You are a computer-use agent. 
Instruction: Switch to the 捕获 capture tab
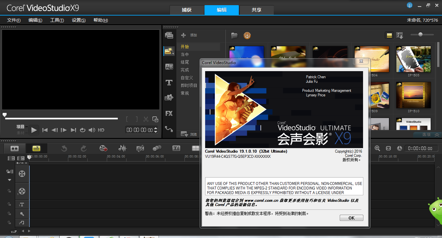(187, 10)
